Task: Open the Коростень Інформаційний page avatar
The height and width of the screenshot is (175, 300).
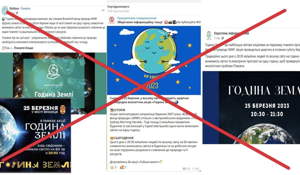Action: tap(209, 35)
